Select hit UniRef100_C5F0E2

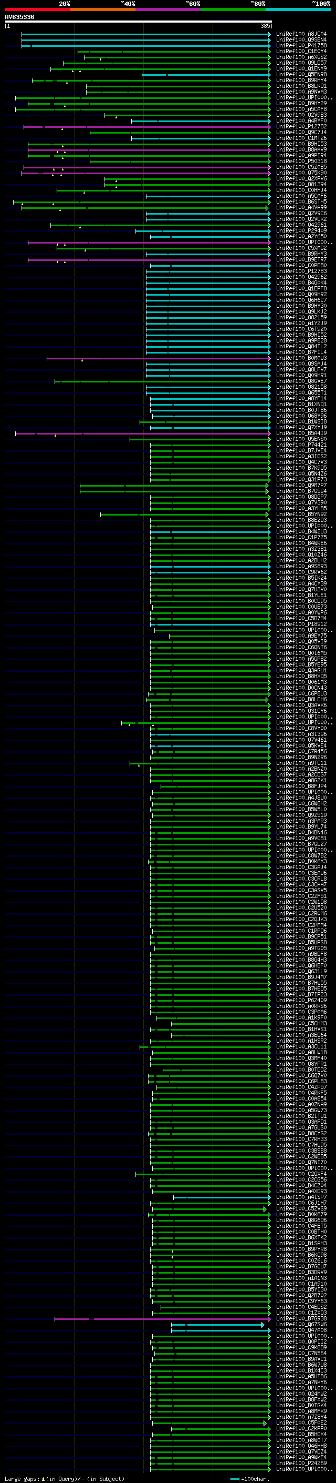pos(301,1423)
